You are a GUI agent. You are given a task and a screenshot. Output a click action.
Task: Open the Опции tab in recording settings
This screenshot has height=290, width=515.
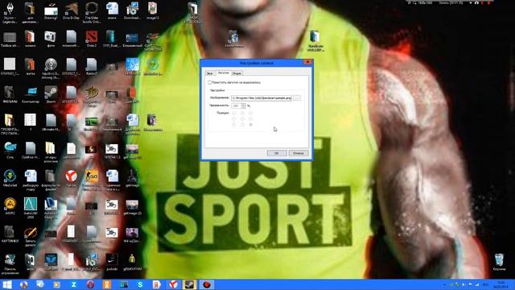pos(237,73)
